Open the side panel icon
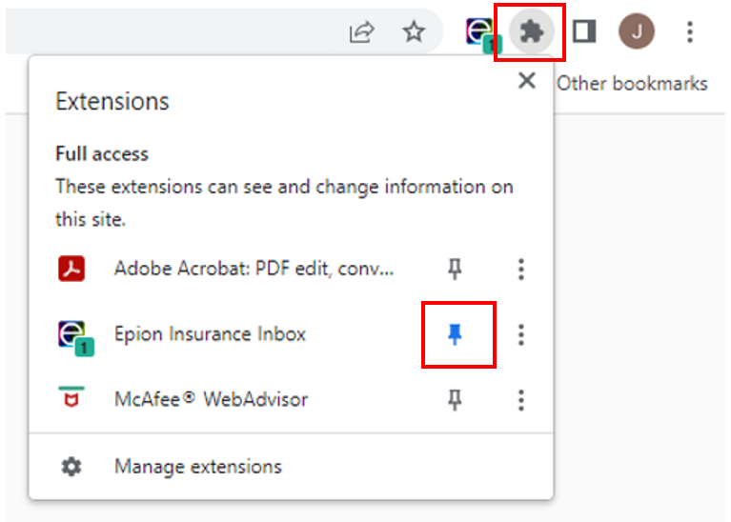The width and height of the screenshot is (731, 522). tap(584, 31)
